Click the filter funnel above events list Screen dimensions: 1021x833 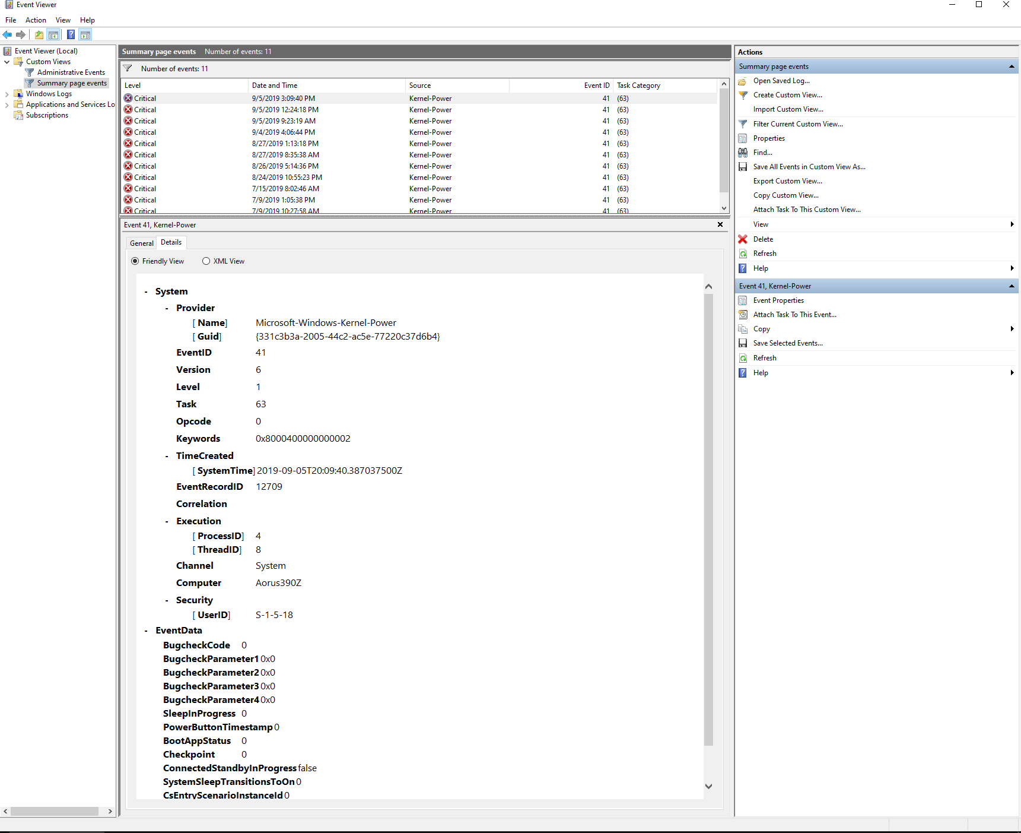(128, 69)
